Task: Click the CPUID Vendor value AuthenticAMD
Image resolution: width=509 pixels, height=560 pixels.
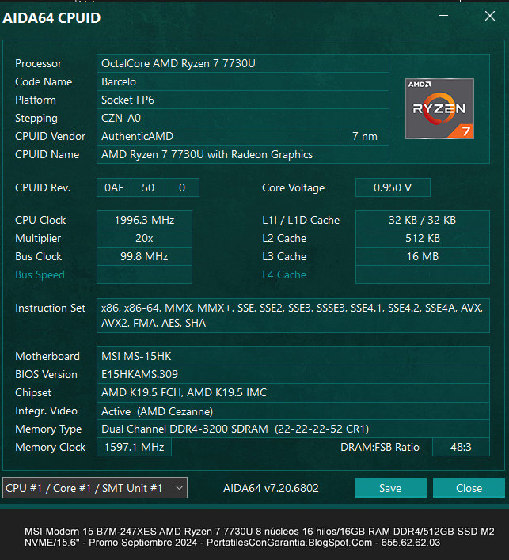Action: coord(218,136)
